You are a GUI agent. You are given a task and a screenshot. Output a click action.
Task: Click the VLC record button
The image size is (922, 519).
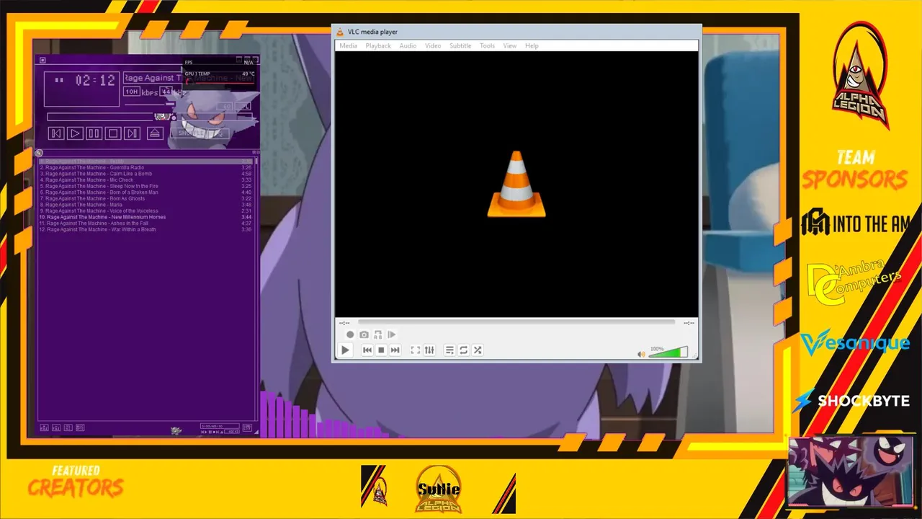coord(350,334)
